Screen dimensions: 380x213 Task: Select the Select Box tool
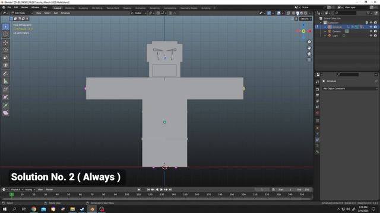(5, 27)
